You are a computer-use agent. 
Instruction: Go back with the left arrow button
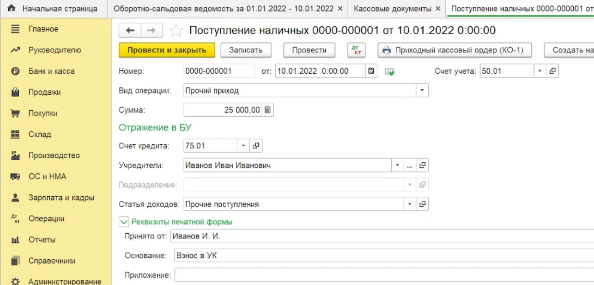pyautogui.click(x=130, y=30)
